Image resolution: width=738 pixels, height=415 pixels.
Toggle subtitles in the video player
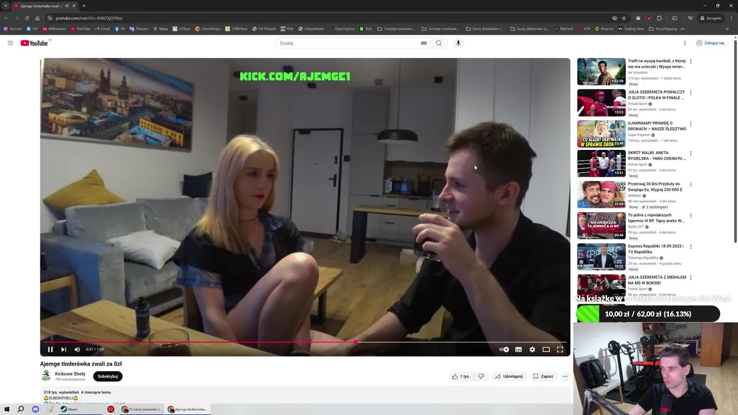[x=518, y=349]
